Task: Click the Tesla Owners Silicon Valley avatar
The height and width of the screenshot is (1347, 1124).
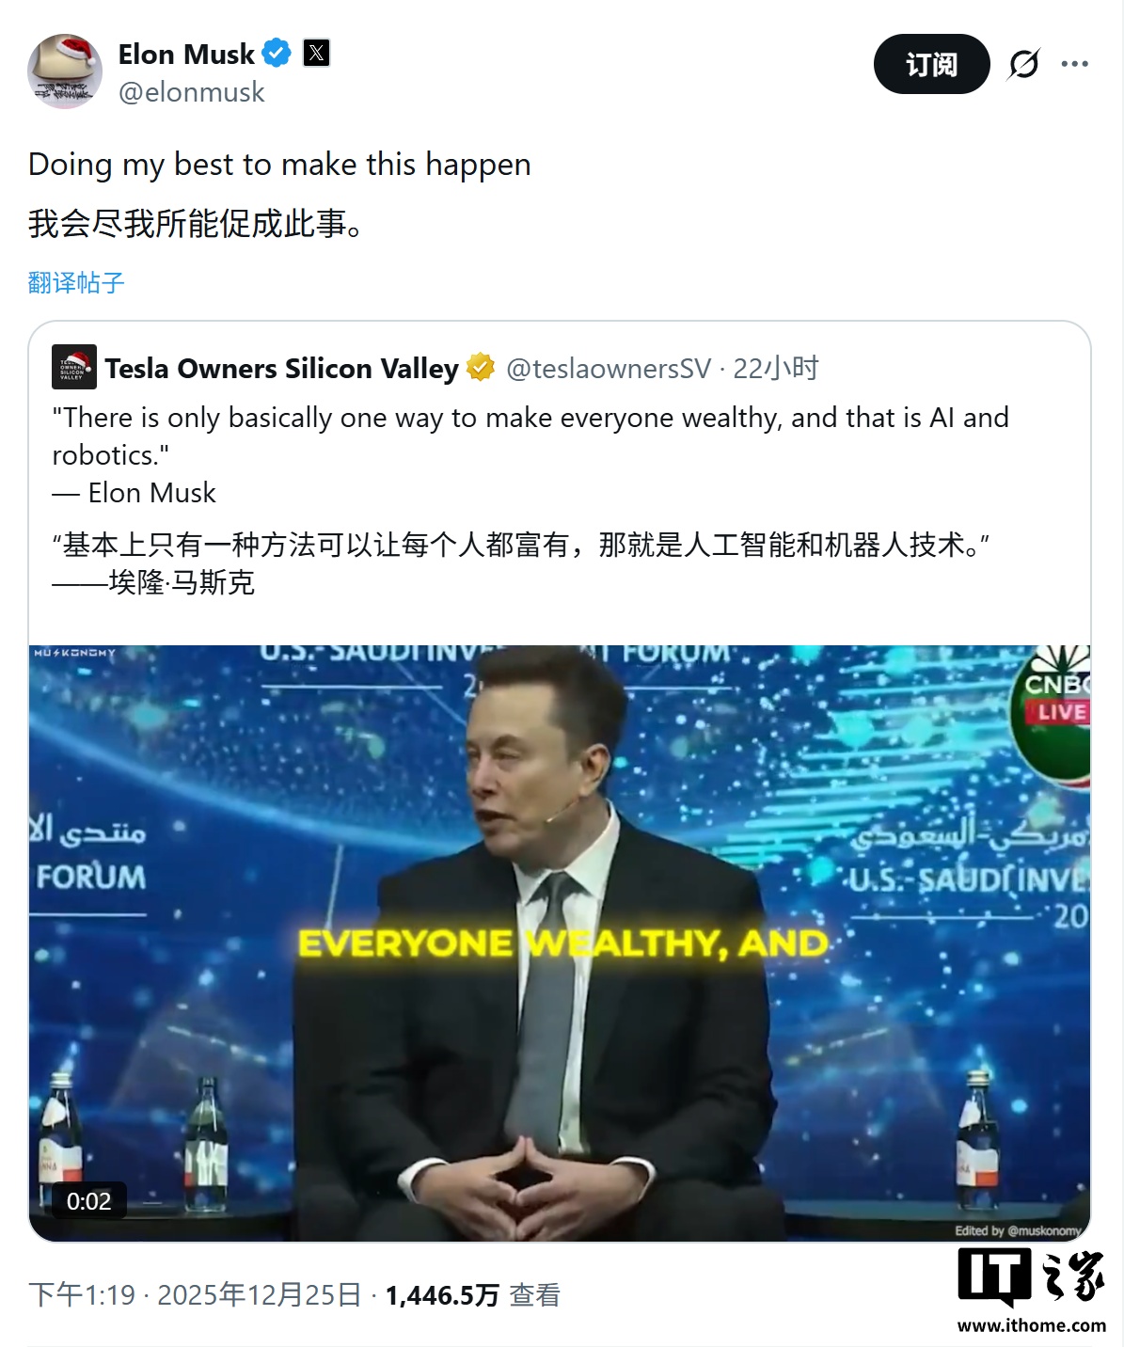Action: coord(73,367)
